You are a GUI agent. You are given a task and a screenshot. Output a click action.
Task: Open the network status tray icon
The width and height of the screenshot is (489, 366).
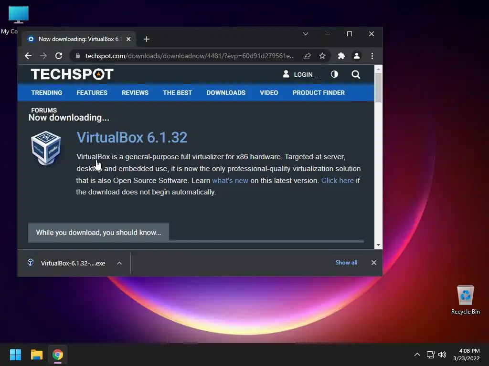click(431, 355)
